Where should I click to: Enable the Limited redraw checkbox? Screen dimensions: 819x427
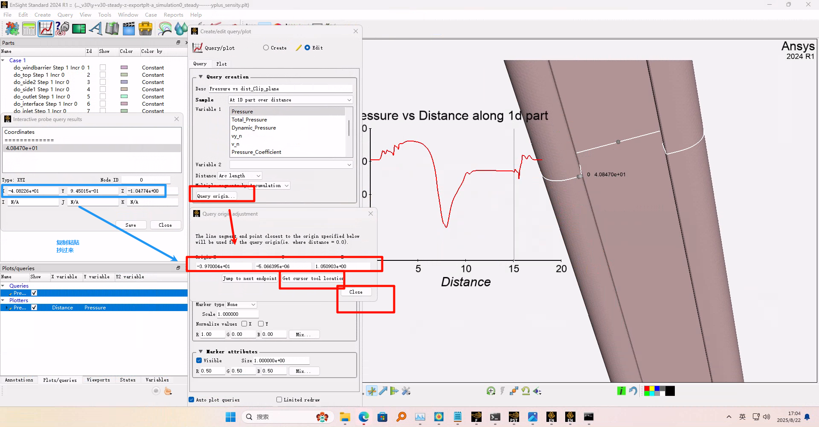[279, 400]
